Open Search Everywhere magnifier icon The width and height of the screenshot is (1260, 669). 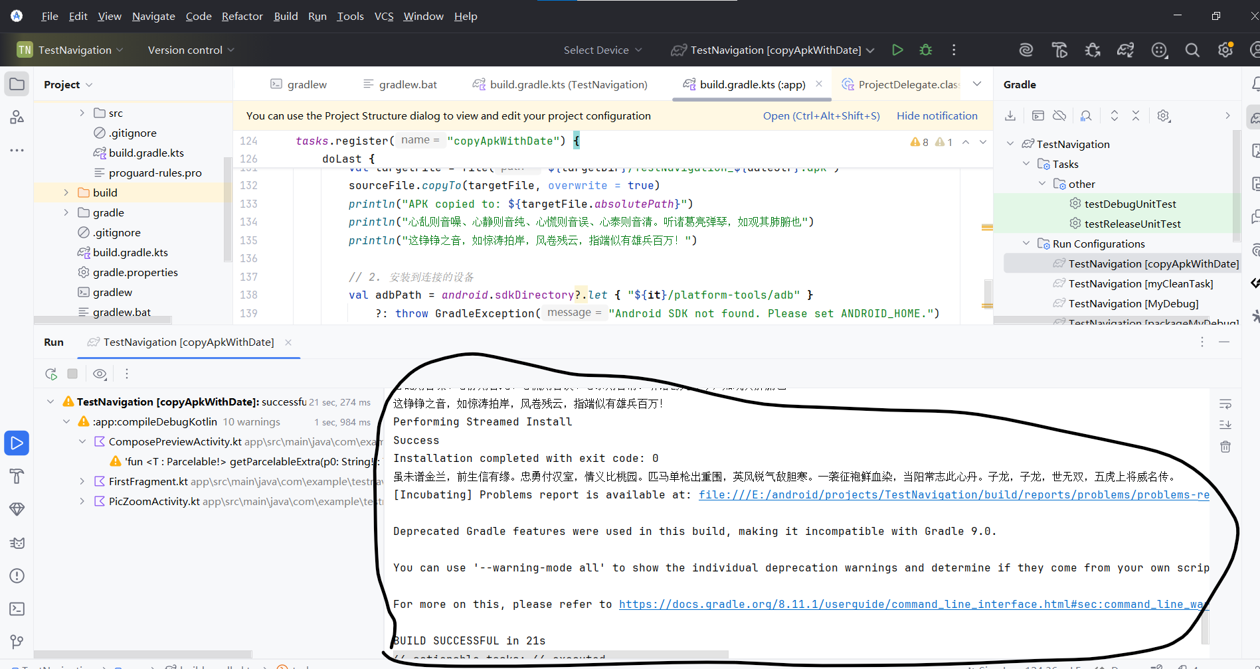[x=1192, y=50]
